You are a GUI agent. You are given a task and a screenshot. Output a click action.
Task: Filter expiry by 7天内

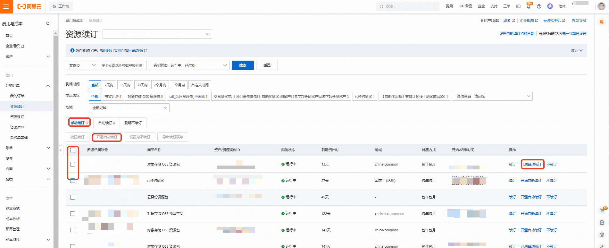tap(109, 85)
